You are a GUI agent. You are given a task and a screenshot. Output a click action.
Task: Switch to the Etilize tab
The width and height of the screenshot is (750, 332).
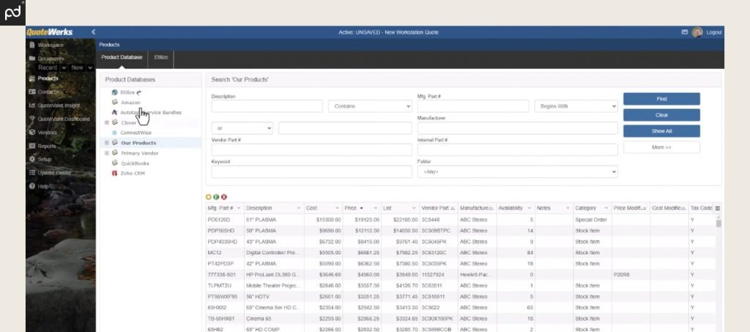160,58
